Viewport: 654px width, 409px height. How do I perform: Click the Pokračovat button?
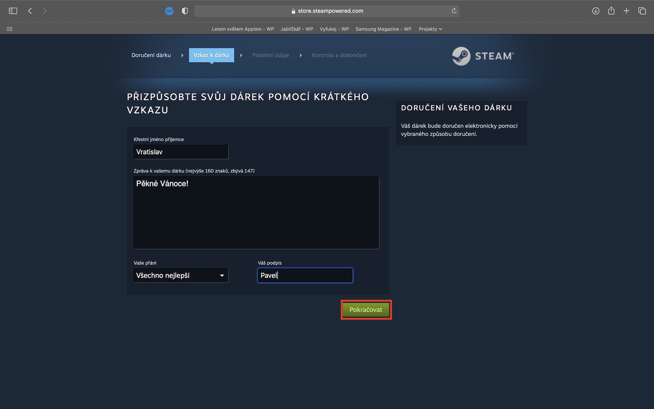pyautogui.click(x=366, y=310)
